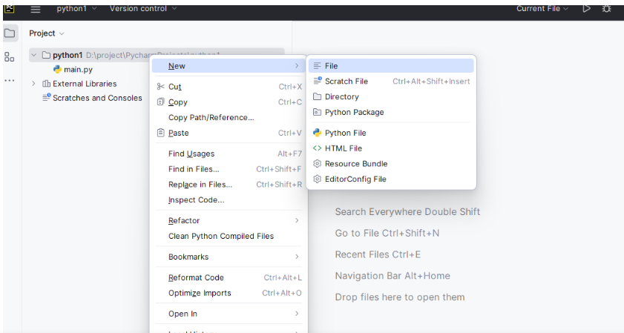Expand the Refactor submenu arrow
Image resolution: width=624 pixels, height=333 pixels.
[297, 220]
